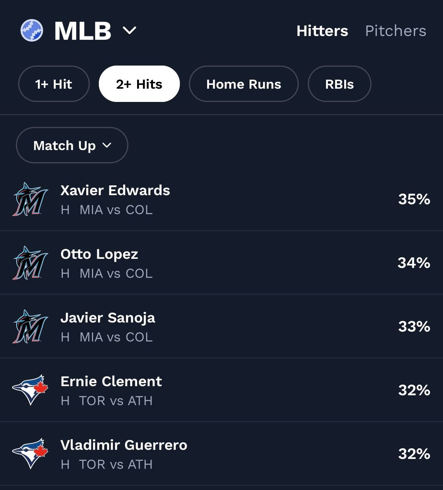The height and width of the screenshot is (490, 443).
Task: Click Otto Lopez's Marlins team logo
Action: click(30, 263)
